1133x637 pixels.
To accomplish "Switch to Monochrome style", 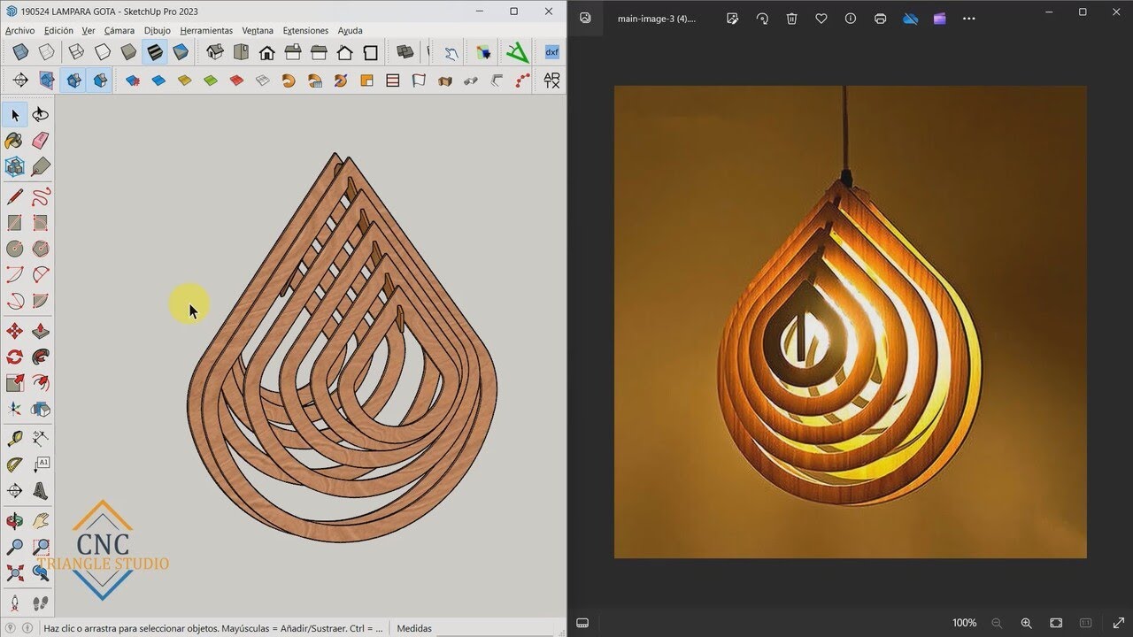I will [181, 52].
